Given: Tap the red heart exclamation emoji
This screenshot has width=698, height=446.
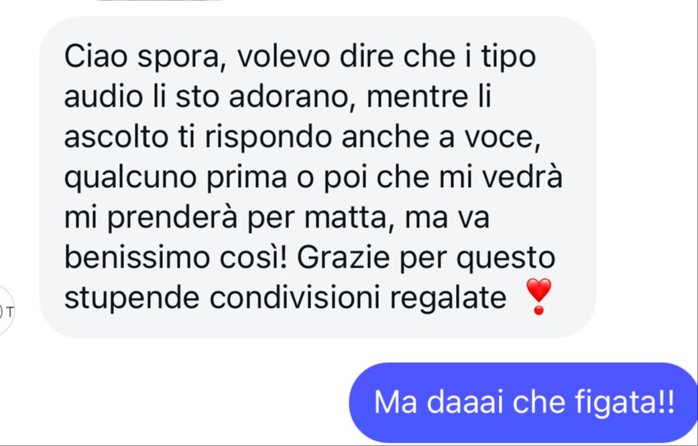Looking at the screenshot, I should [x=538, y=296].
